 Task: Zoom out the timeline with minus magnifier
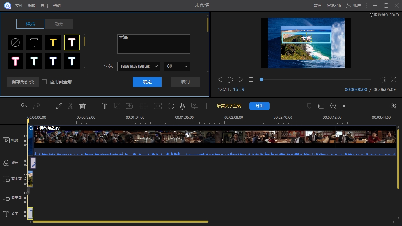point(333,106)
